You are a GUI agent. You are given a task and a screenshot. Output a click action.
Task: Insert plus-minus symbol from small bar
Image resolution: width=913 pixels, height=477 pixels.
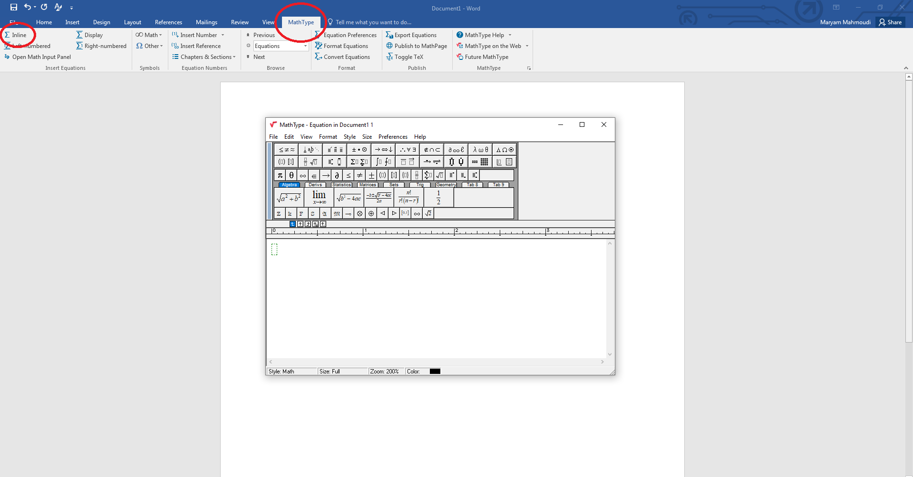pos(371,175)
